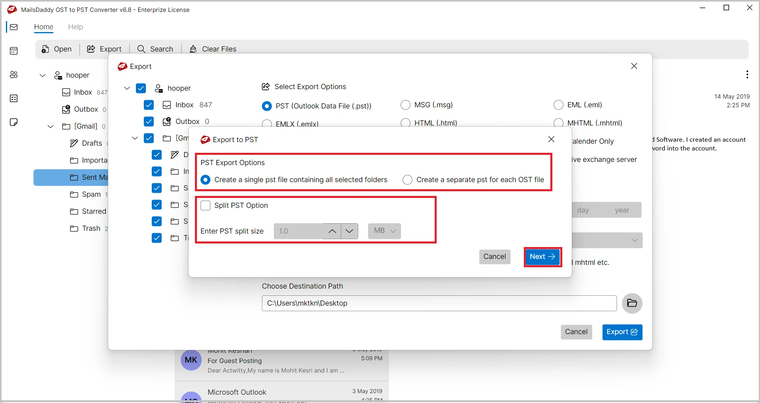Click the Search toolbar button
The image size is (760, 403).
point(155,49)
